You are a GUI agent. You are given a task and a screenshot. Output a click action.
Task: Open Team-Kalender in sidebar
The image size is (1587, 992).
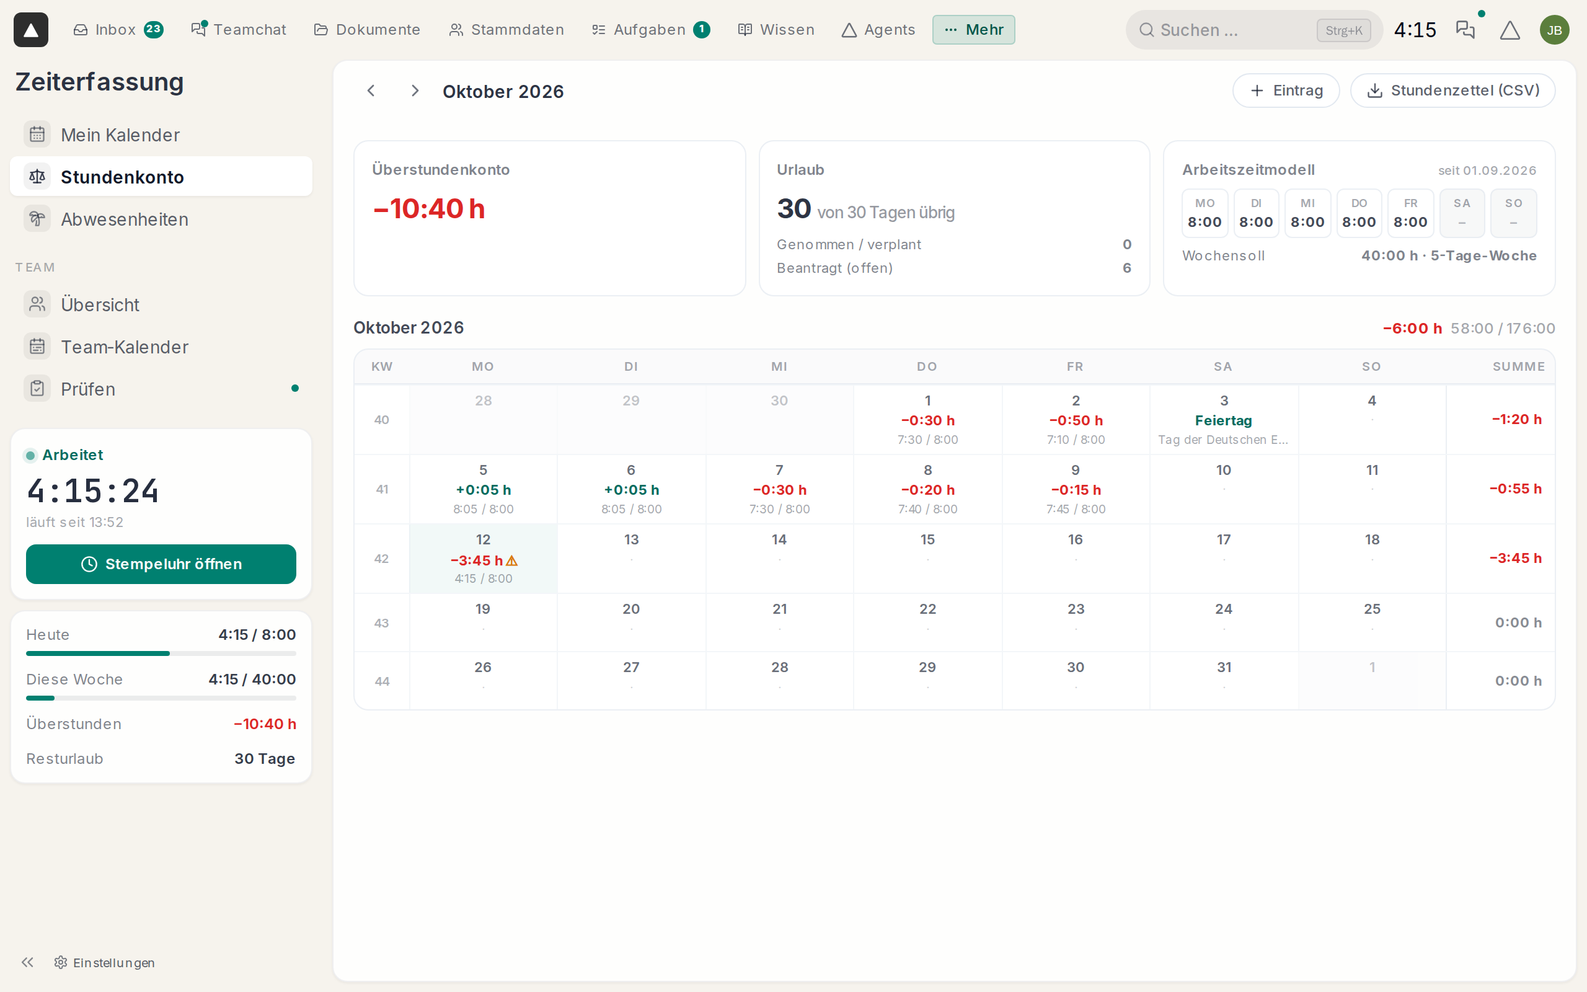pyautogui.click(x=161, y=347)
